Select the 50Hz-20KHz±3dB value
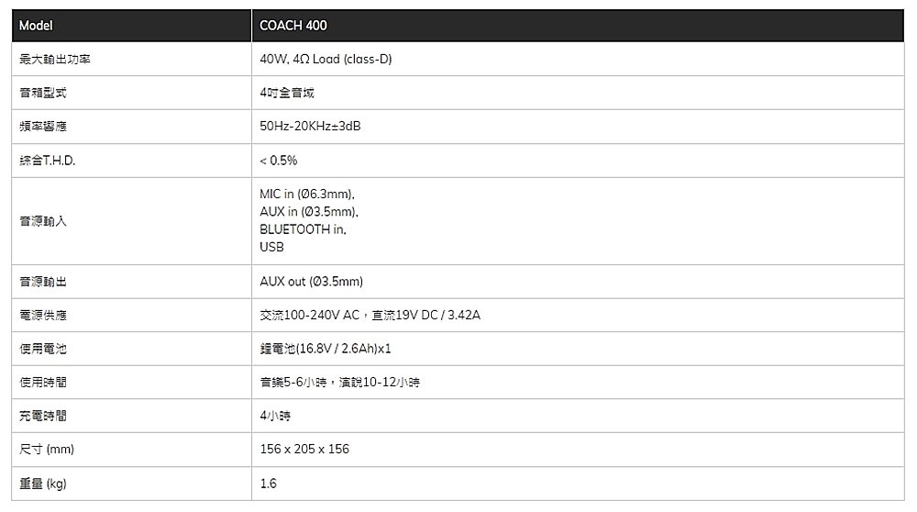917x512 pixels. [x=310, y=127]
